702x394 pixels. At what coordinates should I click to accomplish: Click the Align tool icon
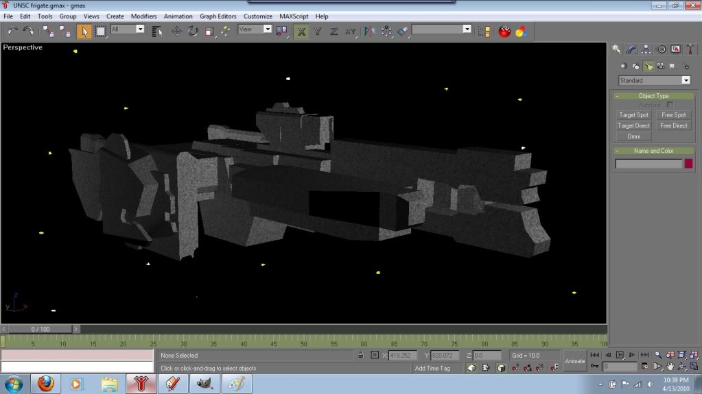pyautogui.click(x=403, y=32)
